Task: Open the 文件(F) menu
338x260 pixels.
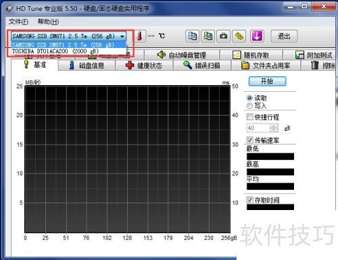Action: [x=18, y=22]
